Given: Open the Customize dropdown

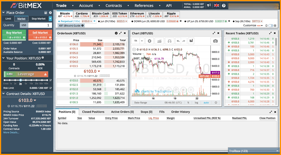Looking at the screenshot, I should click(x=253, y=25).
